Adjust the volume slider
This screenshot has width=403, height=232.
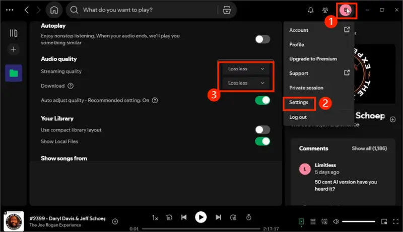[358, 221]
